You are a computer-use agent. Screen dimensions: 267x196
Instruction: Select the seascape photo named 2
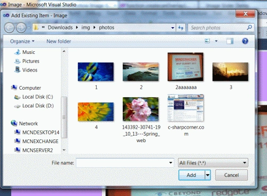click(140, 72)
